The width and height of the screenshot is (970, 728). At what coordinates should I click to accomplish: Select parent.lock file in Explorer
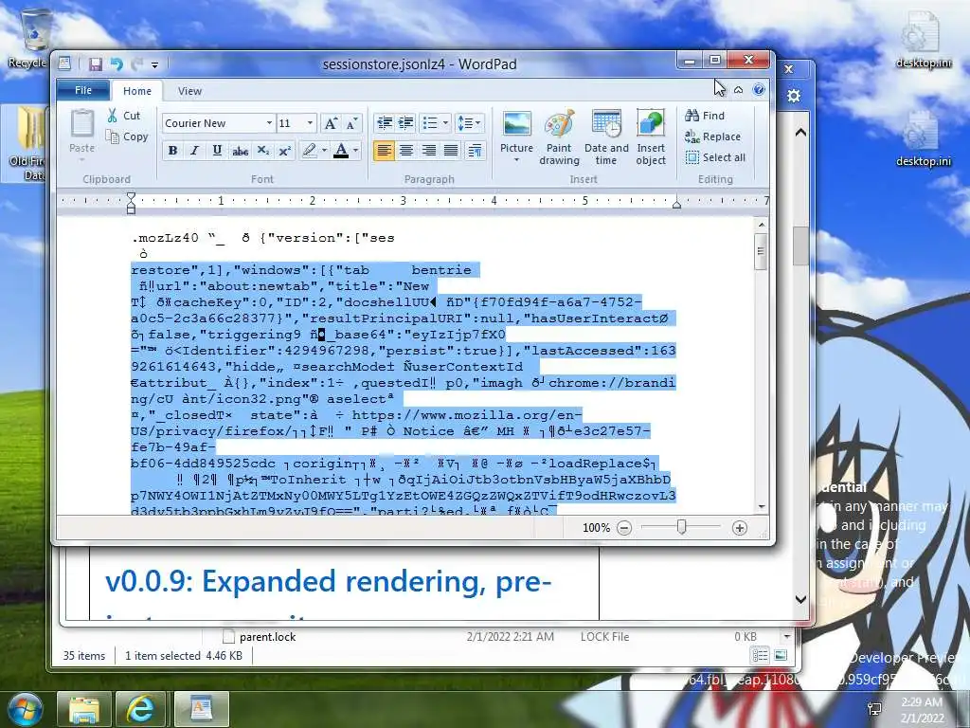(x=267, y=636)
